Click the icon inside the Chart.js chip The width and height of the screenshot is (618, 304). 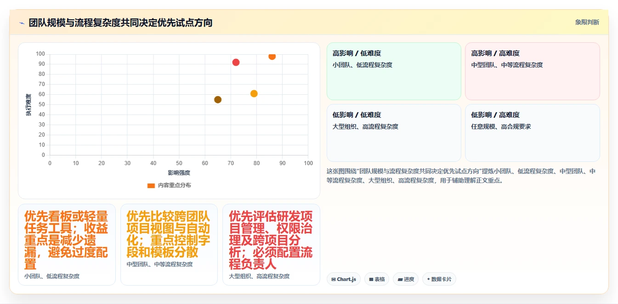(333, 279)
